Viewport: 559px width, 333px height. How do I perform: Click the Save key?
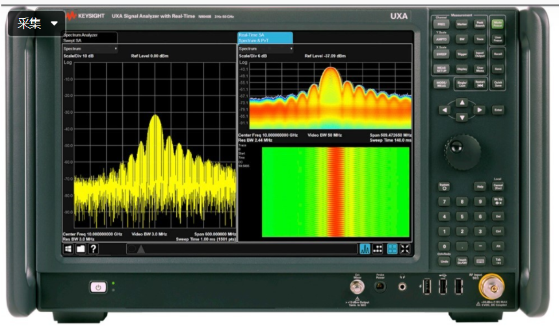pyautogui.click(x=498, y=69)
